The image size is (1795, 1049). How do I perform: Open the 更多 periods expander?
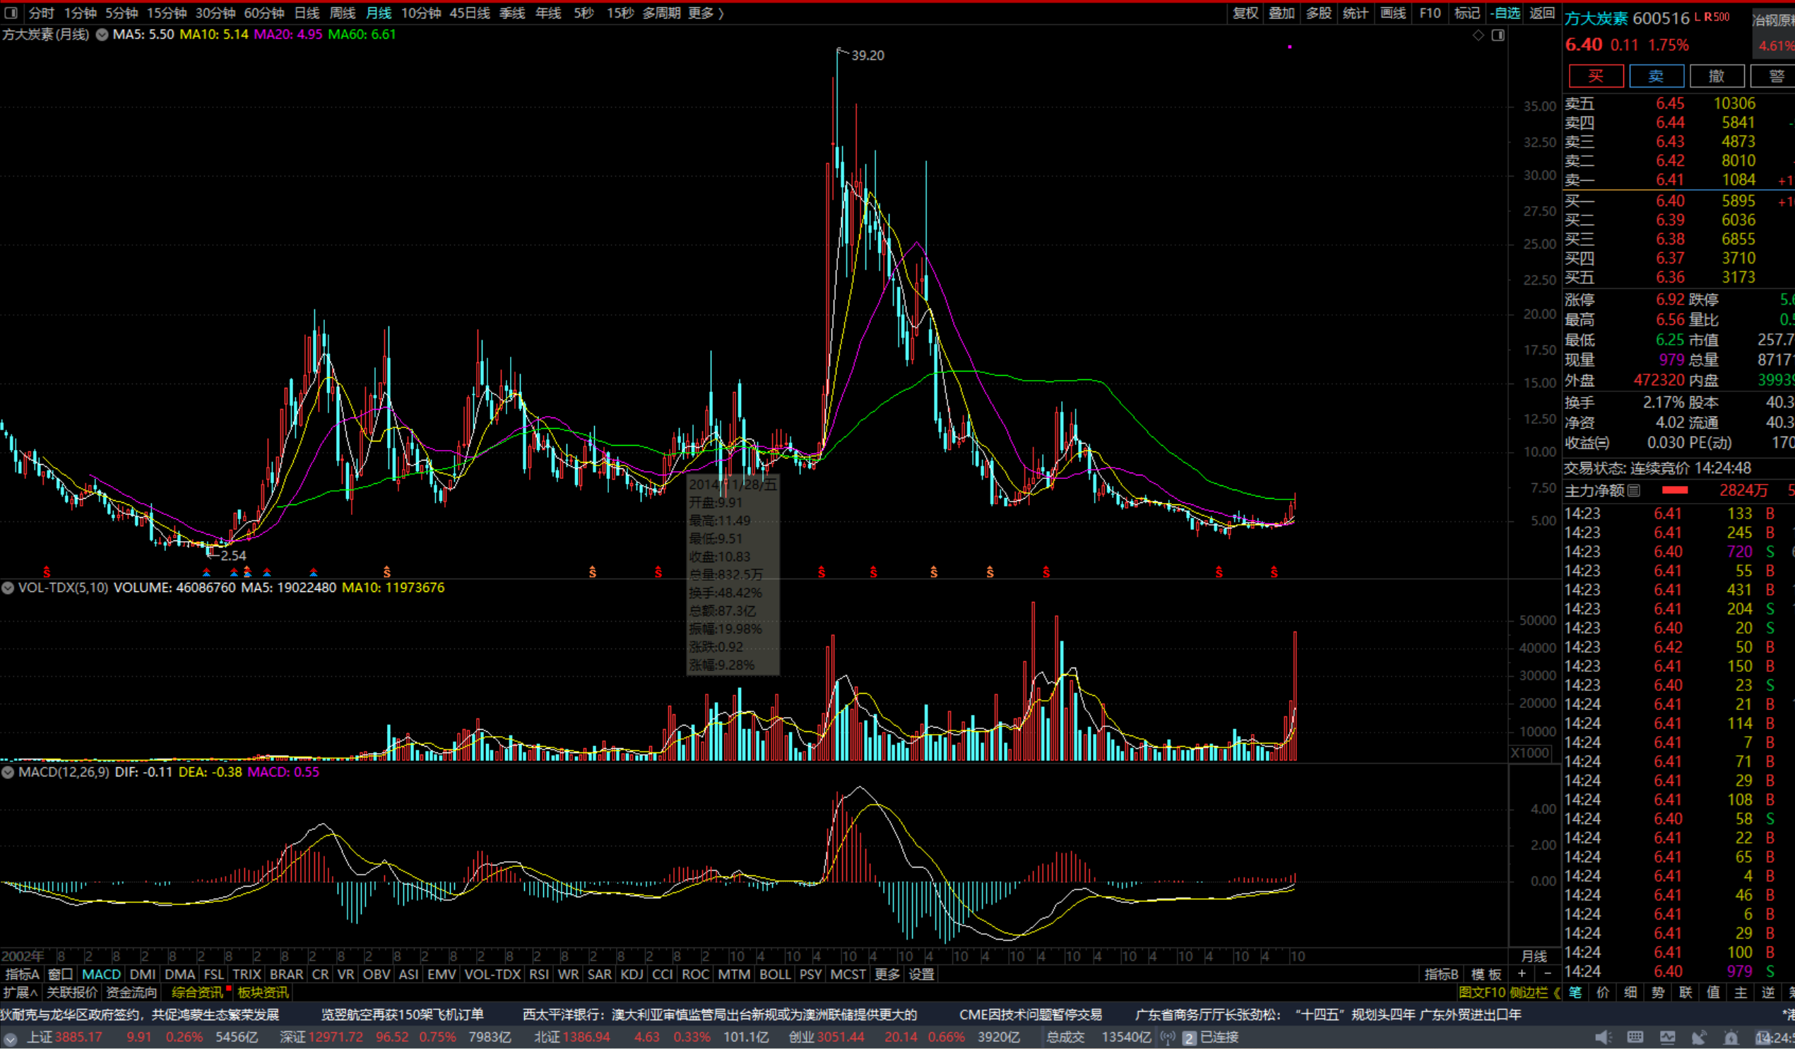[705, 13]
